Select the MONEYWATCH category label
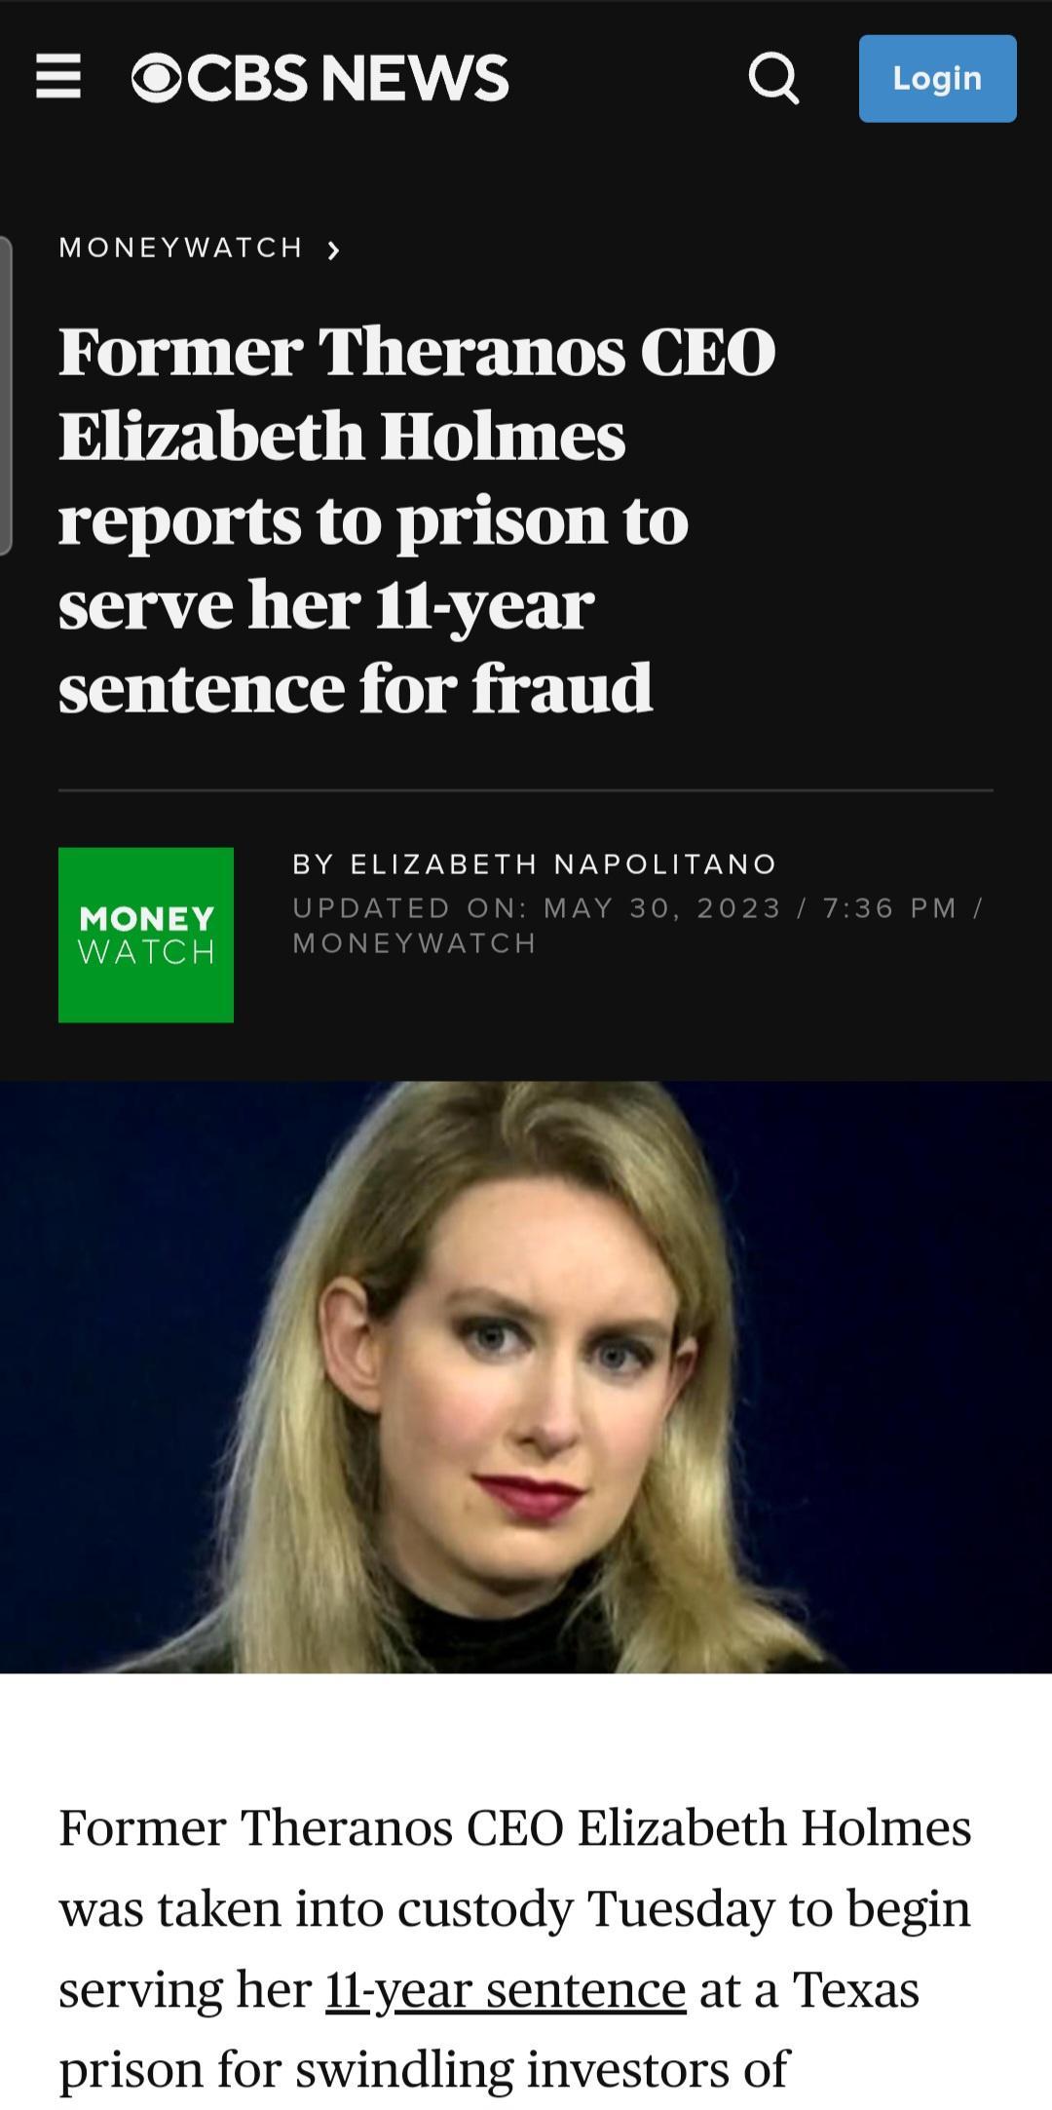1052x2110 pixels. pos(180,247)
